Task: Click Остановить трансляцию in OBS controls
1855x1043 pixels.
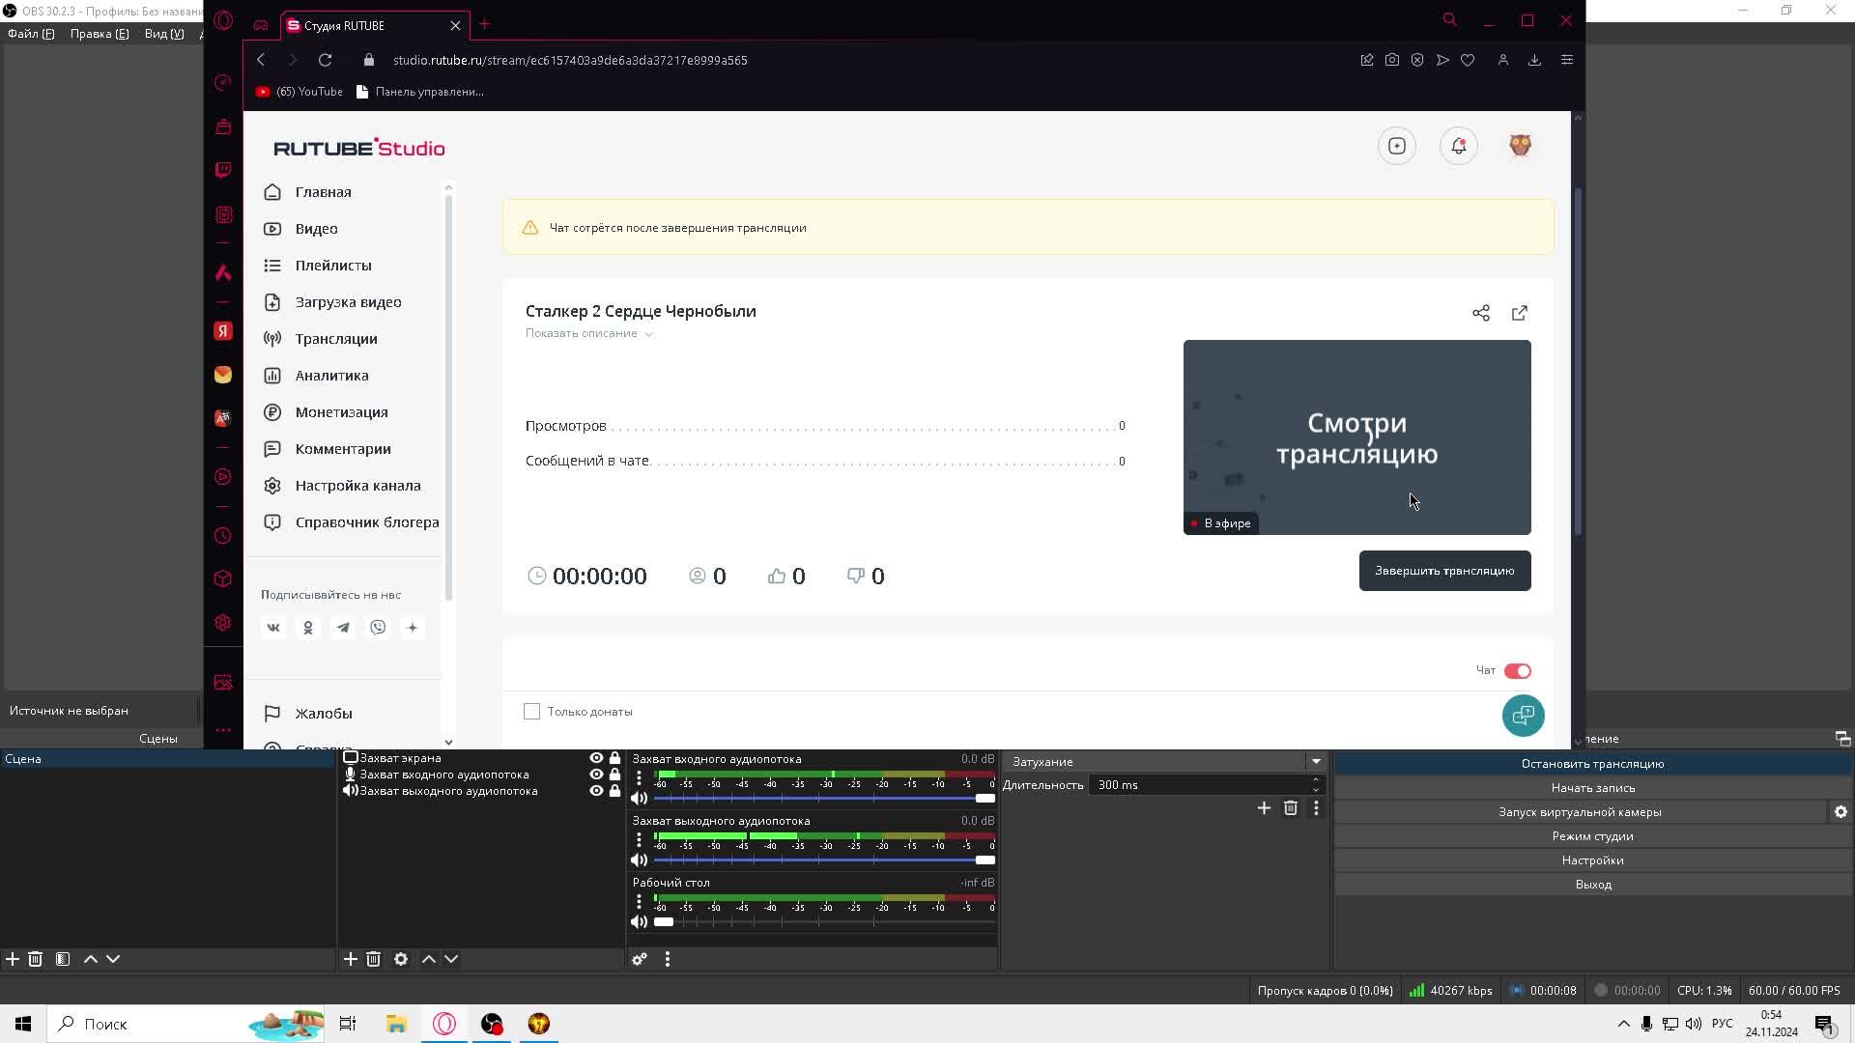Action: 1591,764
